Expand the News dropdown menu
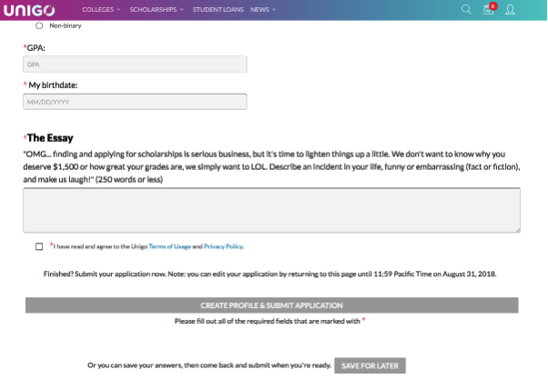 [262, 9]
